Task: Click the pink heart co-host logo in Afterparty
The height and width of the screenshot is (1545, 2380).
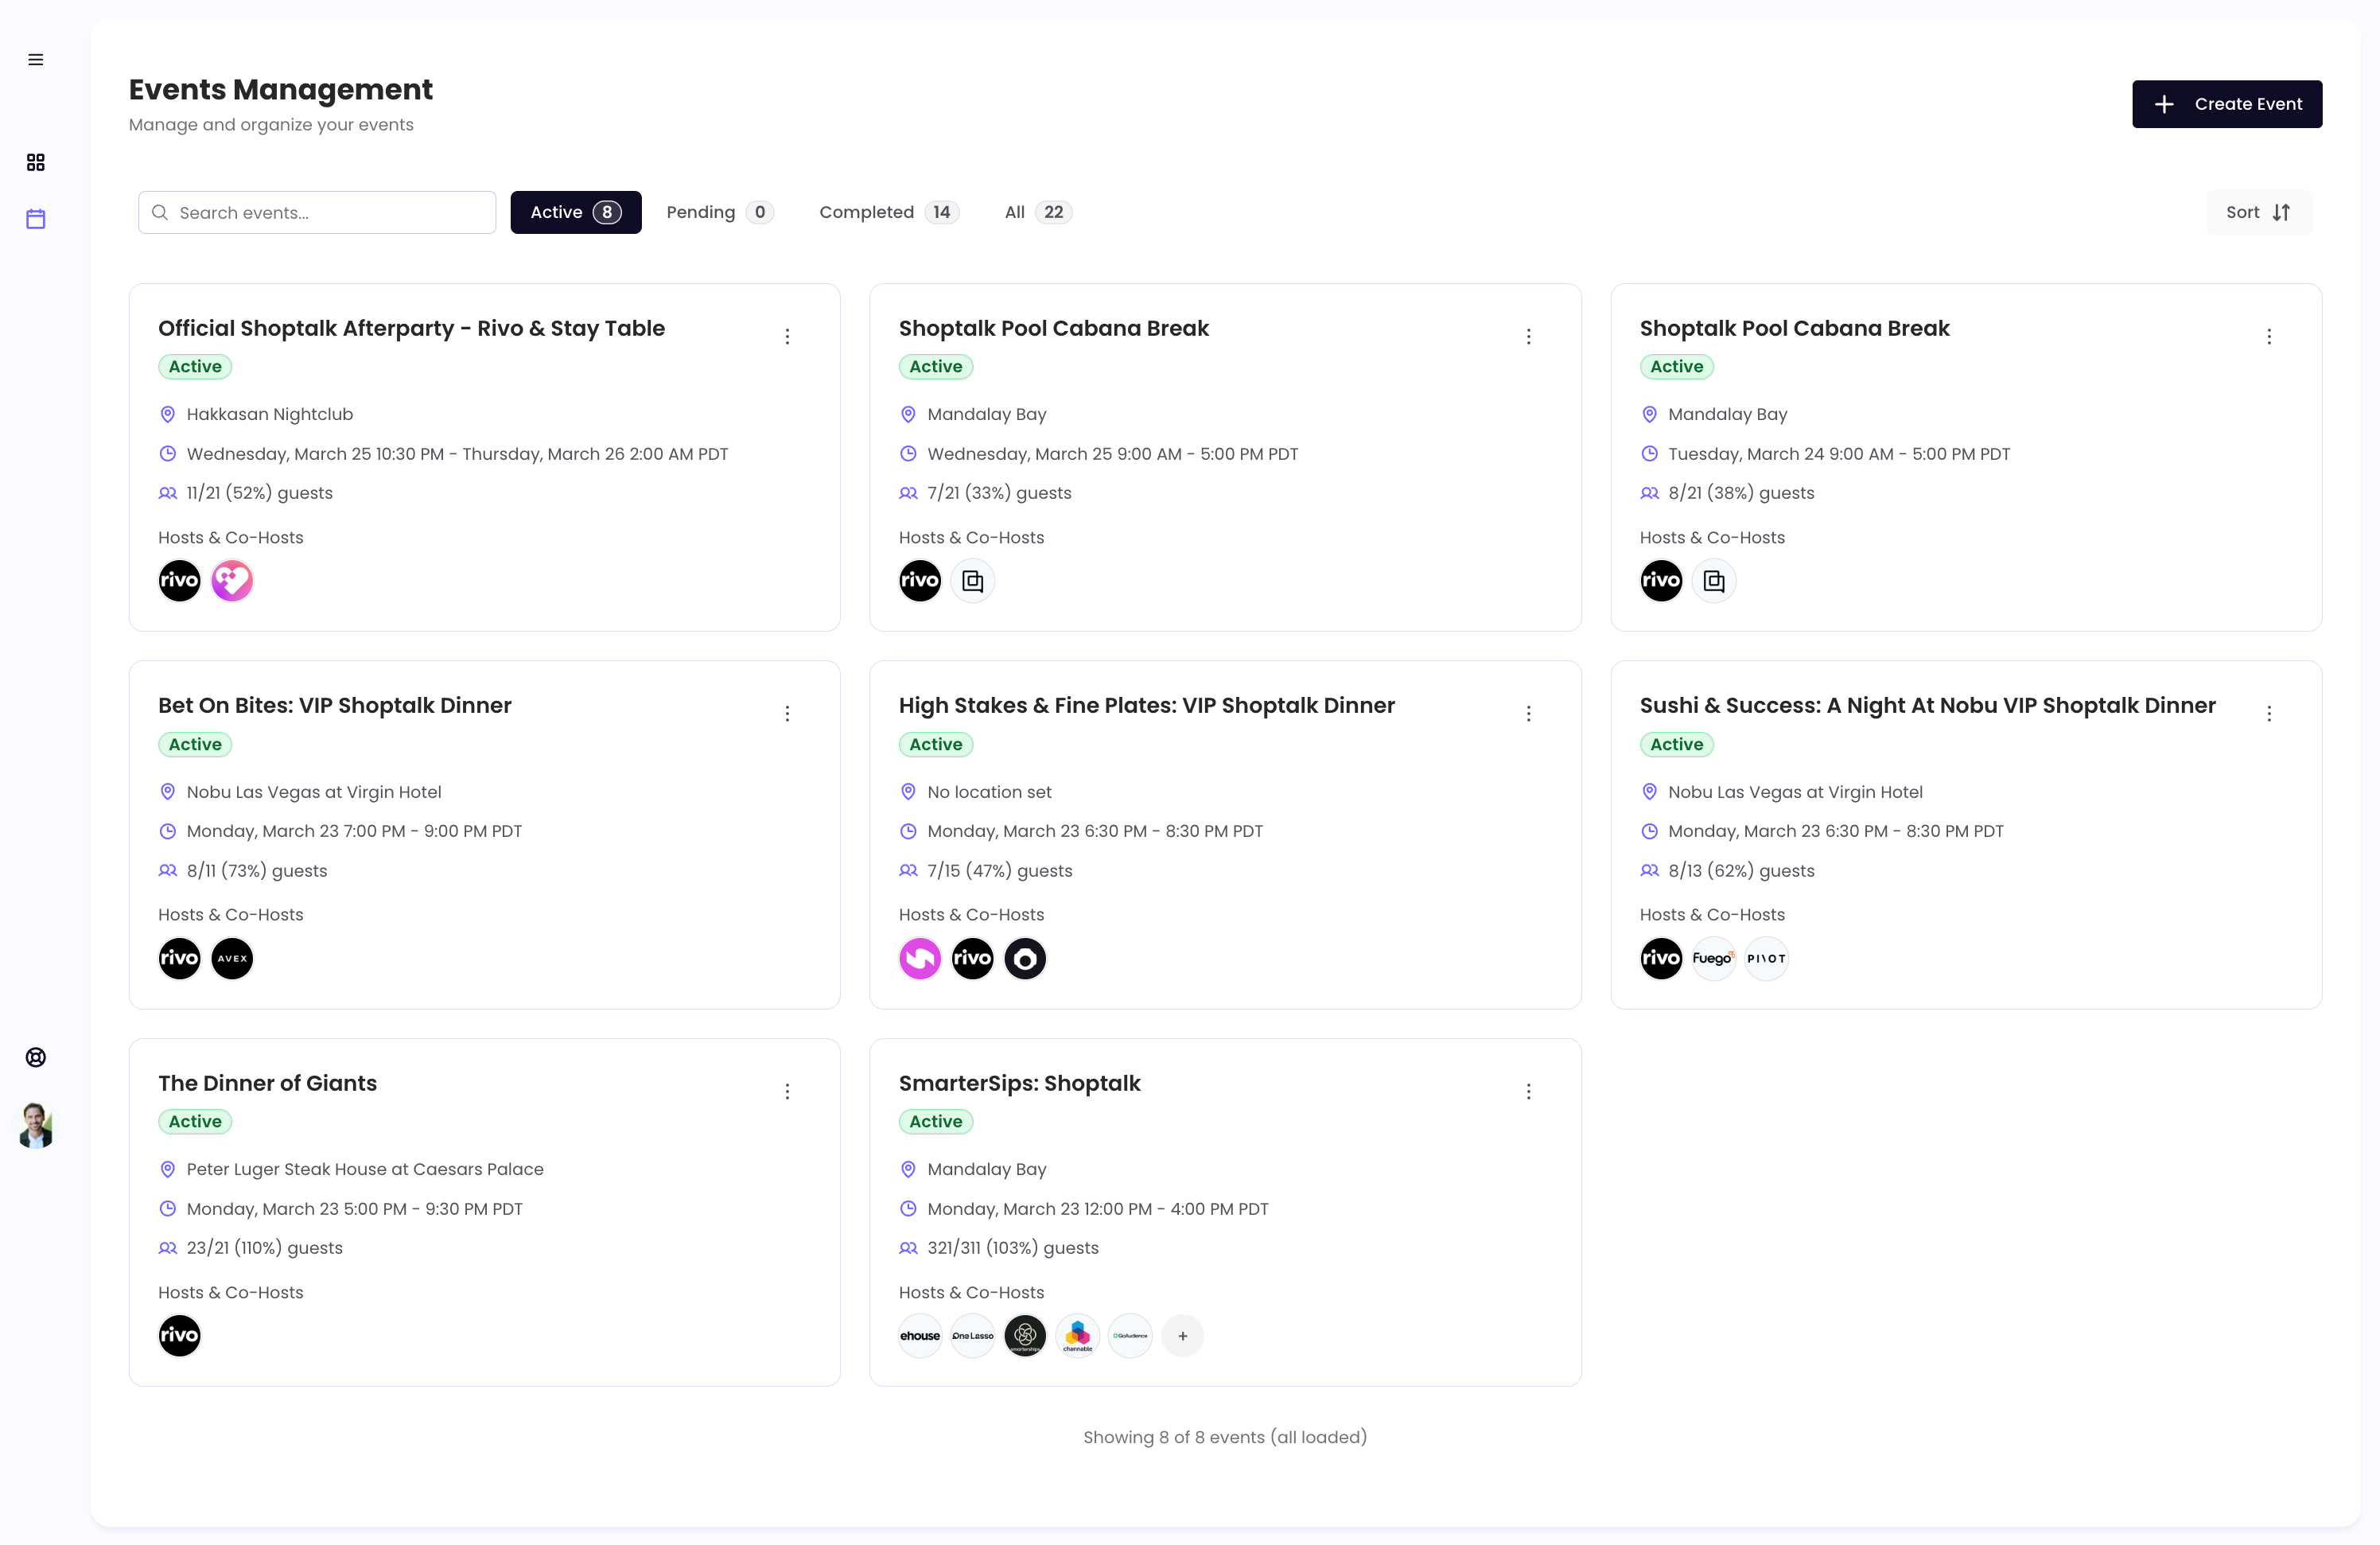Action: pos(232,581)
